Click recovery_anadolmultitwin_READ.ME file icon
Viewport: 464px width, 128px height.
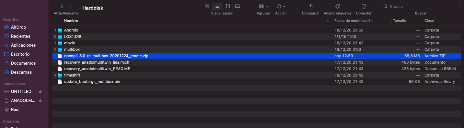tap(60, 69)
